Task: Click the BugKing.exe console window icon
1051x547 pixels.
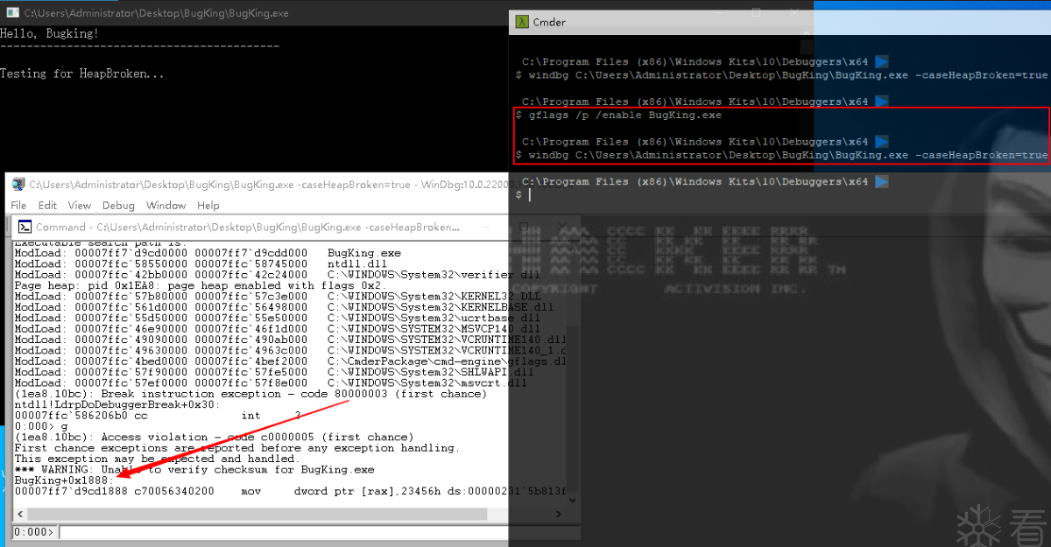Action: pos(12,13)
